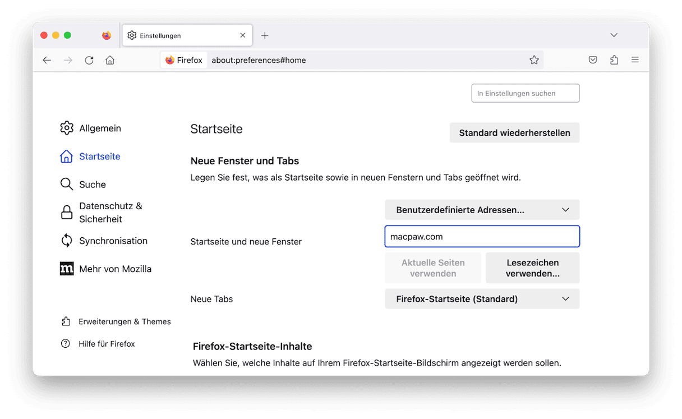The height and width of the screenshot is (419, 682).
Task: Click the Hilfe question mark icon
Action: pos(66,344)
